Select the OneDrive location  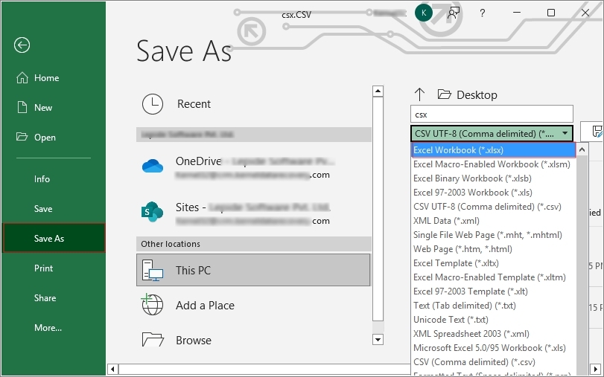pos(253,167)
